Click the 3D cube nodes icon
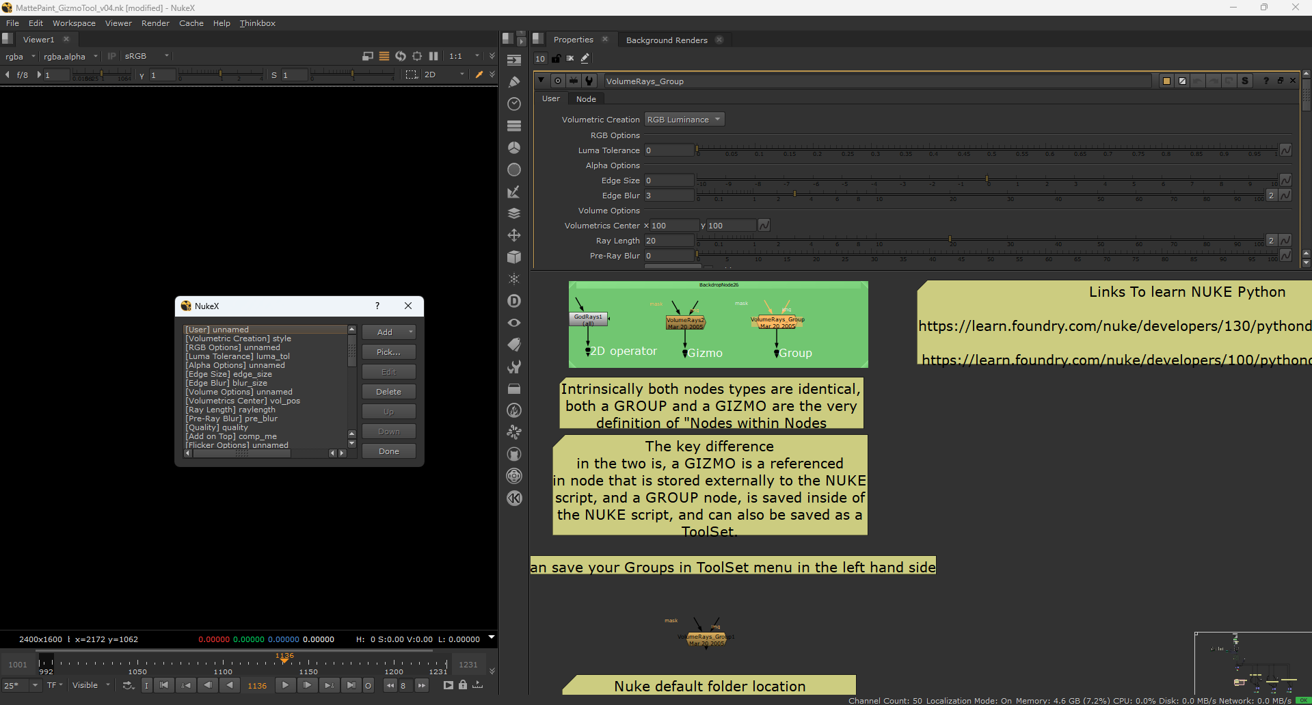This screenshot has width=1312, height=705. coord(514,257)
